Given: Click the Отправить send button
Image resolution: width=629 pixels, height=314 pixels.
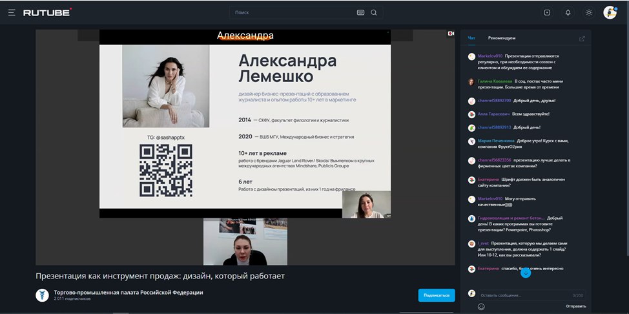Looking at the screenshot, I should pyautogui.click(x=576, y=306).
